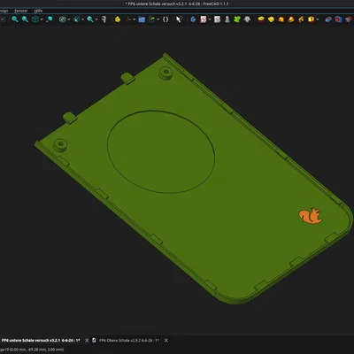Click the bounding box selection icon
This screenshot has width=354, height=354.
pos(50,19)
